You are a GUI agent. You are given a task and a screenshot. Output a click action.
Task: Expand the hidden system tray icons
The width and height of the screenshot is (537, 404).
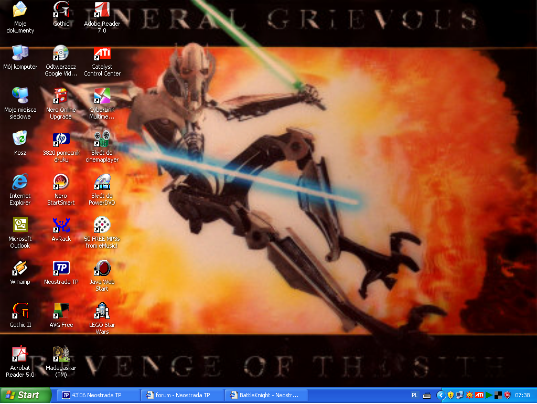pos(441,396)
